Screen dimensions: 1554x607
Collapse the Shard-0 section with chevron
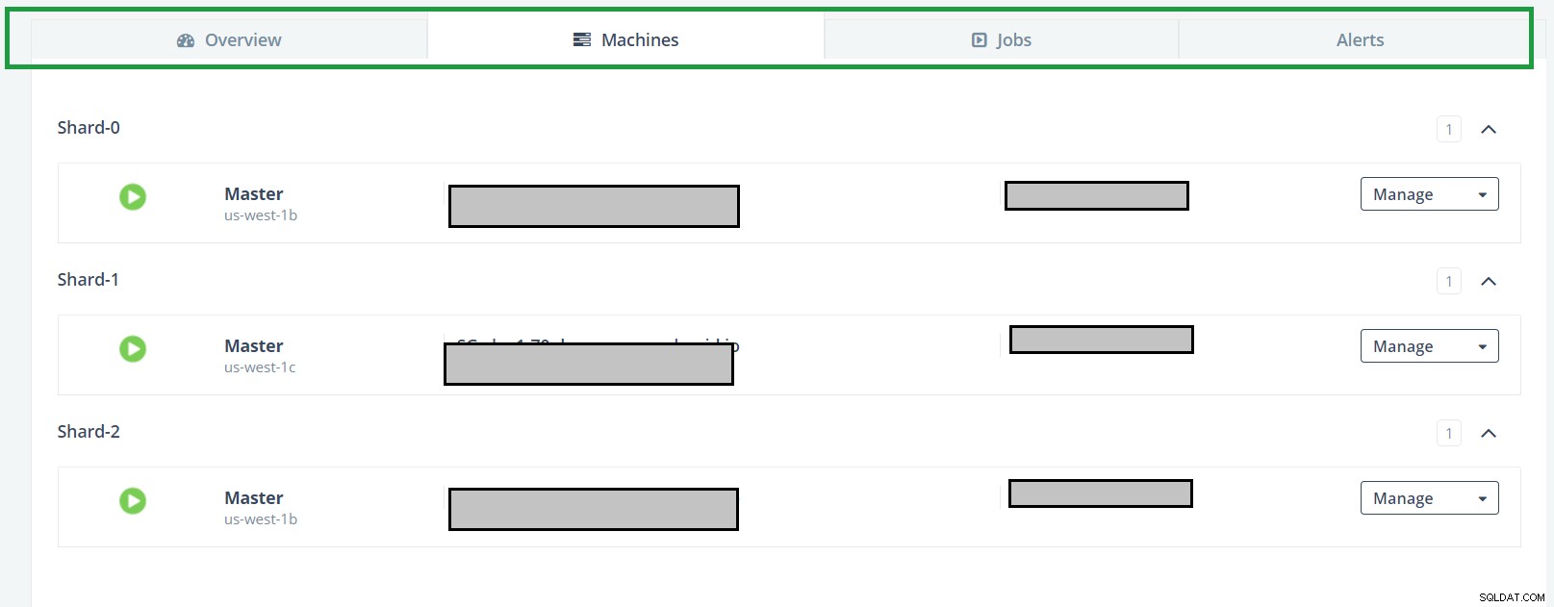[x=1489, y=129]
